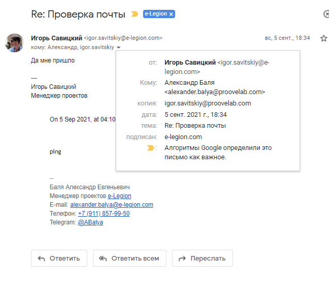Click the phone number +7 (911) 857-99-50
329x288 pixels.
tap(103, 214)
